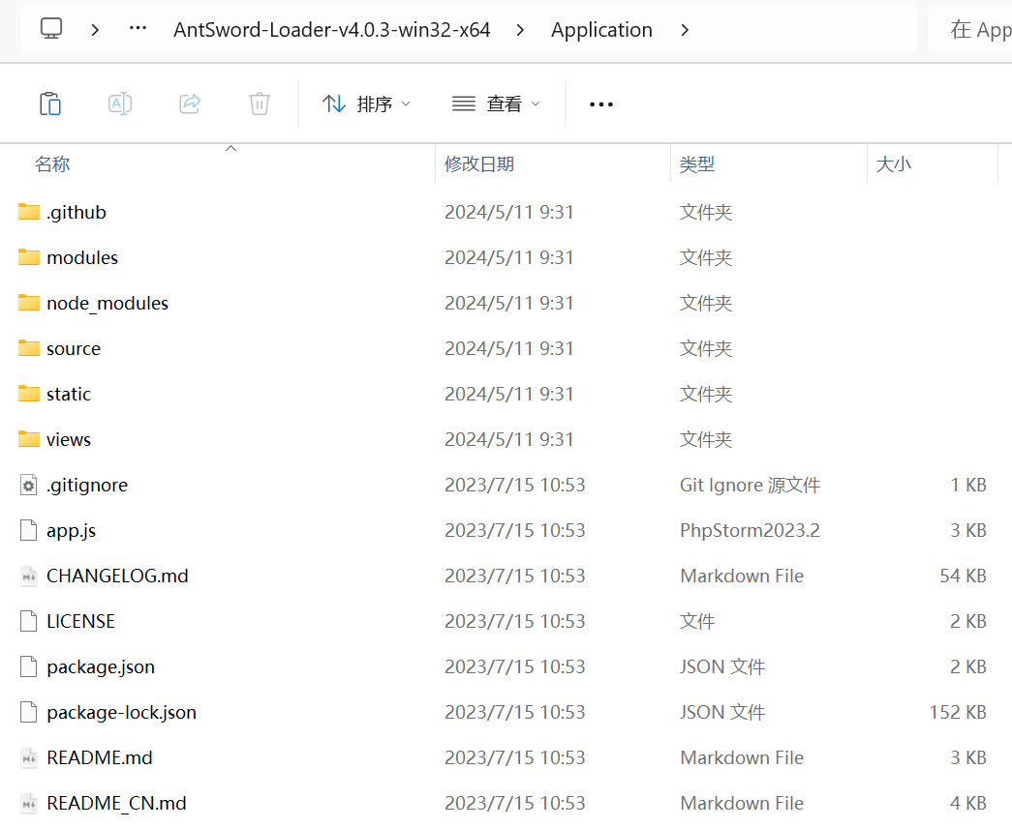1012x828 pixels.
Task: Select the .github folder icon
Action: pos(28,212)
